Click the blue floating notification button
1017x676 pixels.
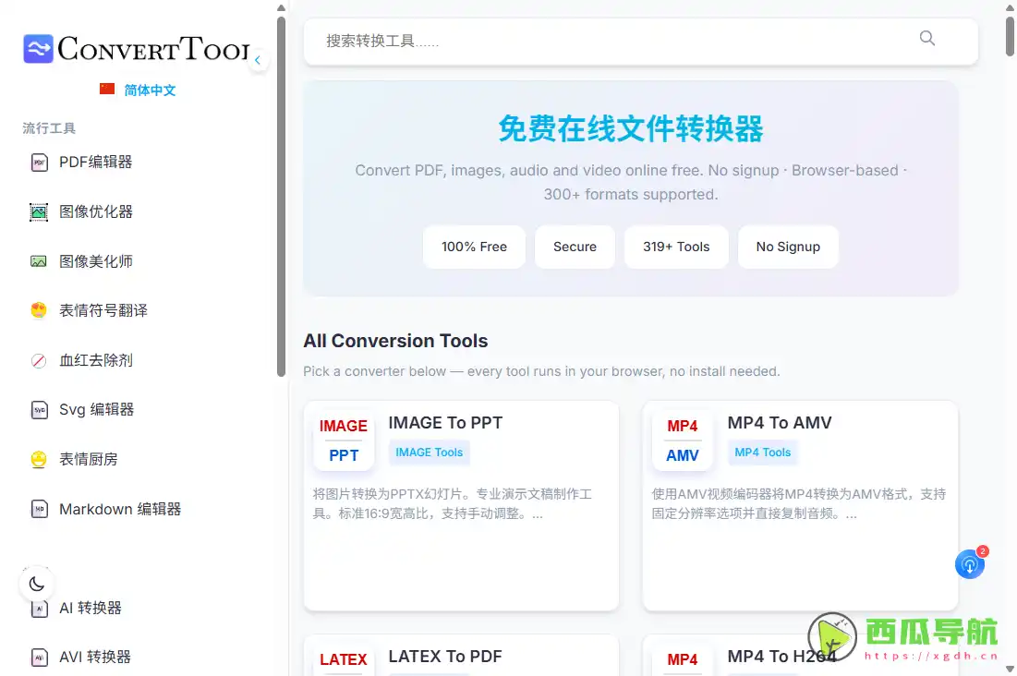coord(970,564)
